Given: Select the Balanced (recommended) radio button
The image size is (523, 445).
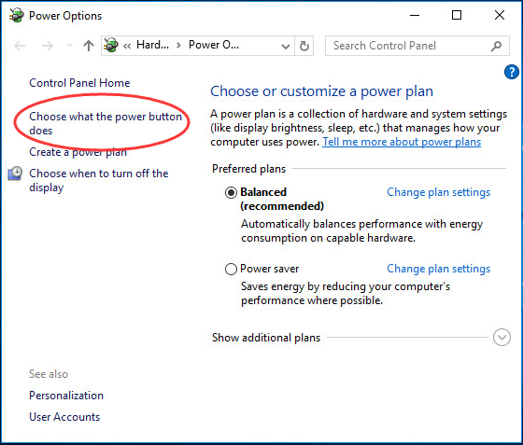Looking at the screenshot, I should [231, 192].
